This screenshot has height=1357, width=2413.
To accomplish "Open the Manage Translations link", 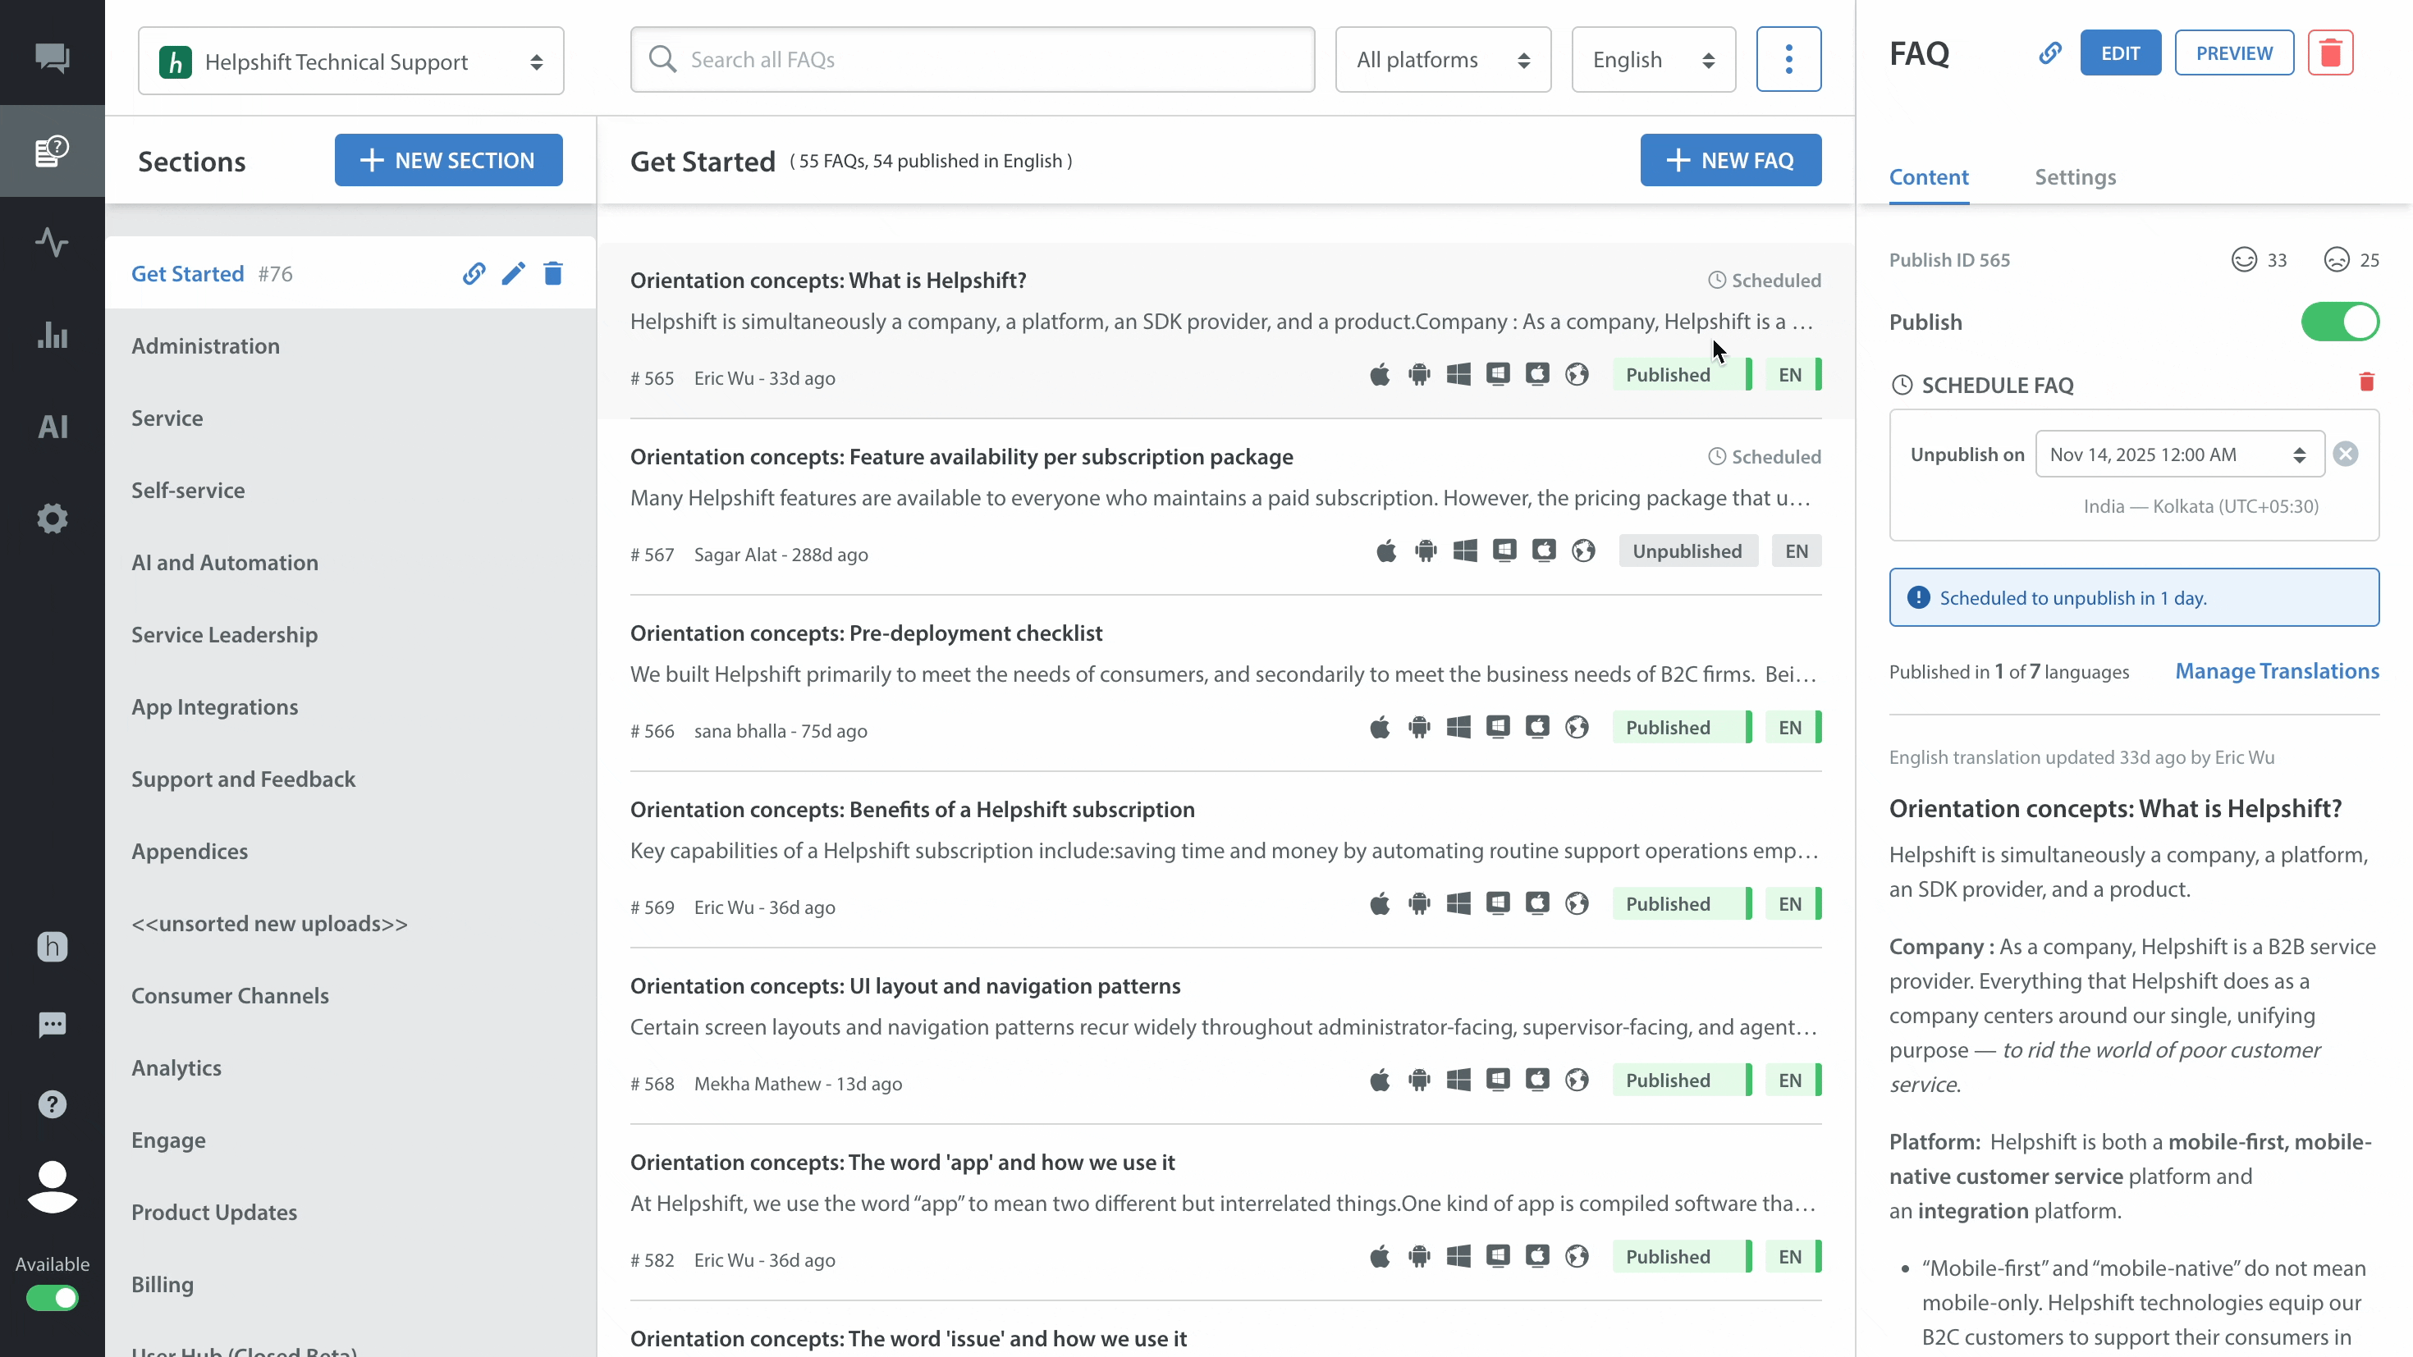I will 2276,671.
